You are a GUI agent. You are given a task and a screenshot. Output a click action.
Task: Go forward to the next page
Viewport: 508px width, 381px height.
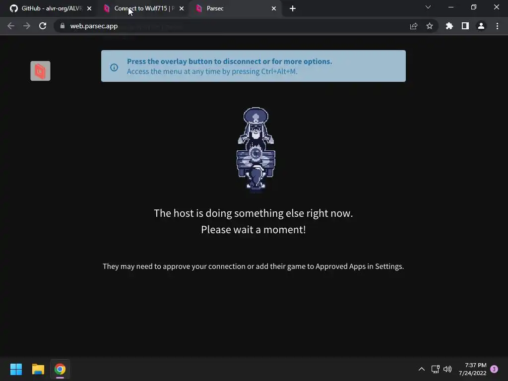(x=27, y=26)
